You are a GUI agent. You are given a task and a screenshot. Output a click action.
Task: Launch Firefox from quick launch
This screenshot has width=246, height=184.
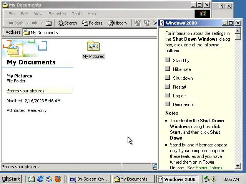tap(58, 179)
